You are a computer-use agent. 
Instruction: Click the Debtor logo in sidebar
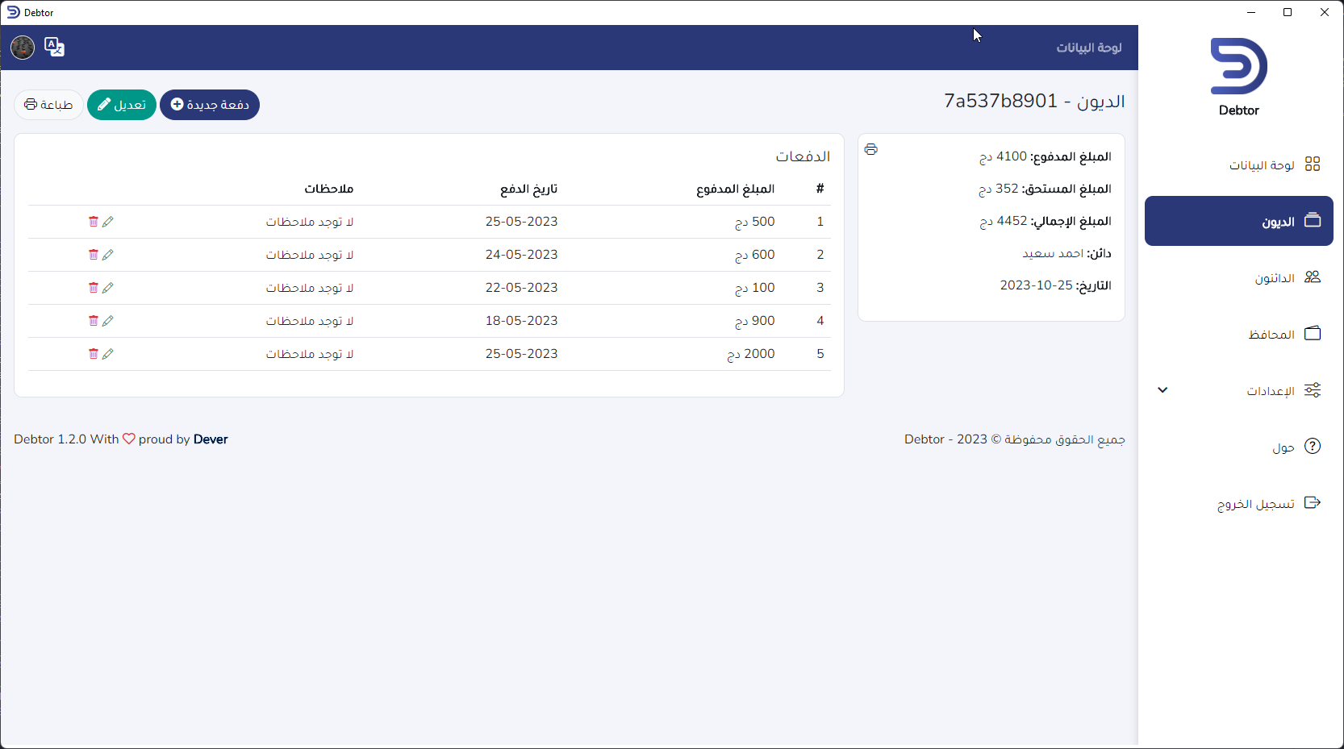(1238, 77)
